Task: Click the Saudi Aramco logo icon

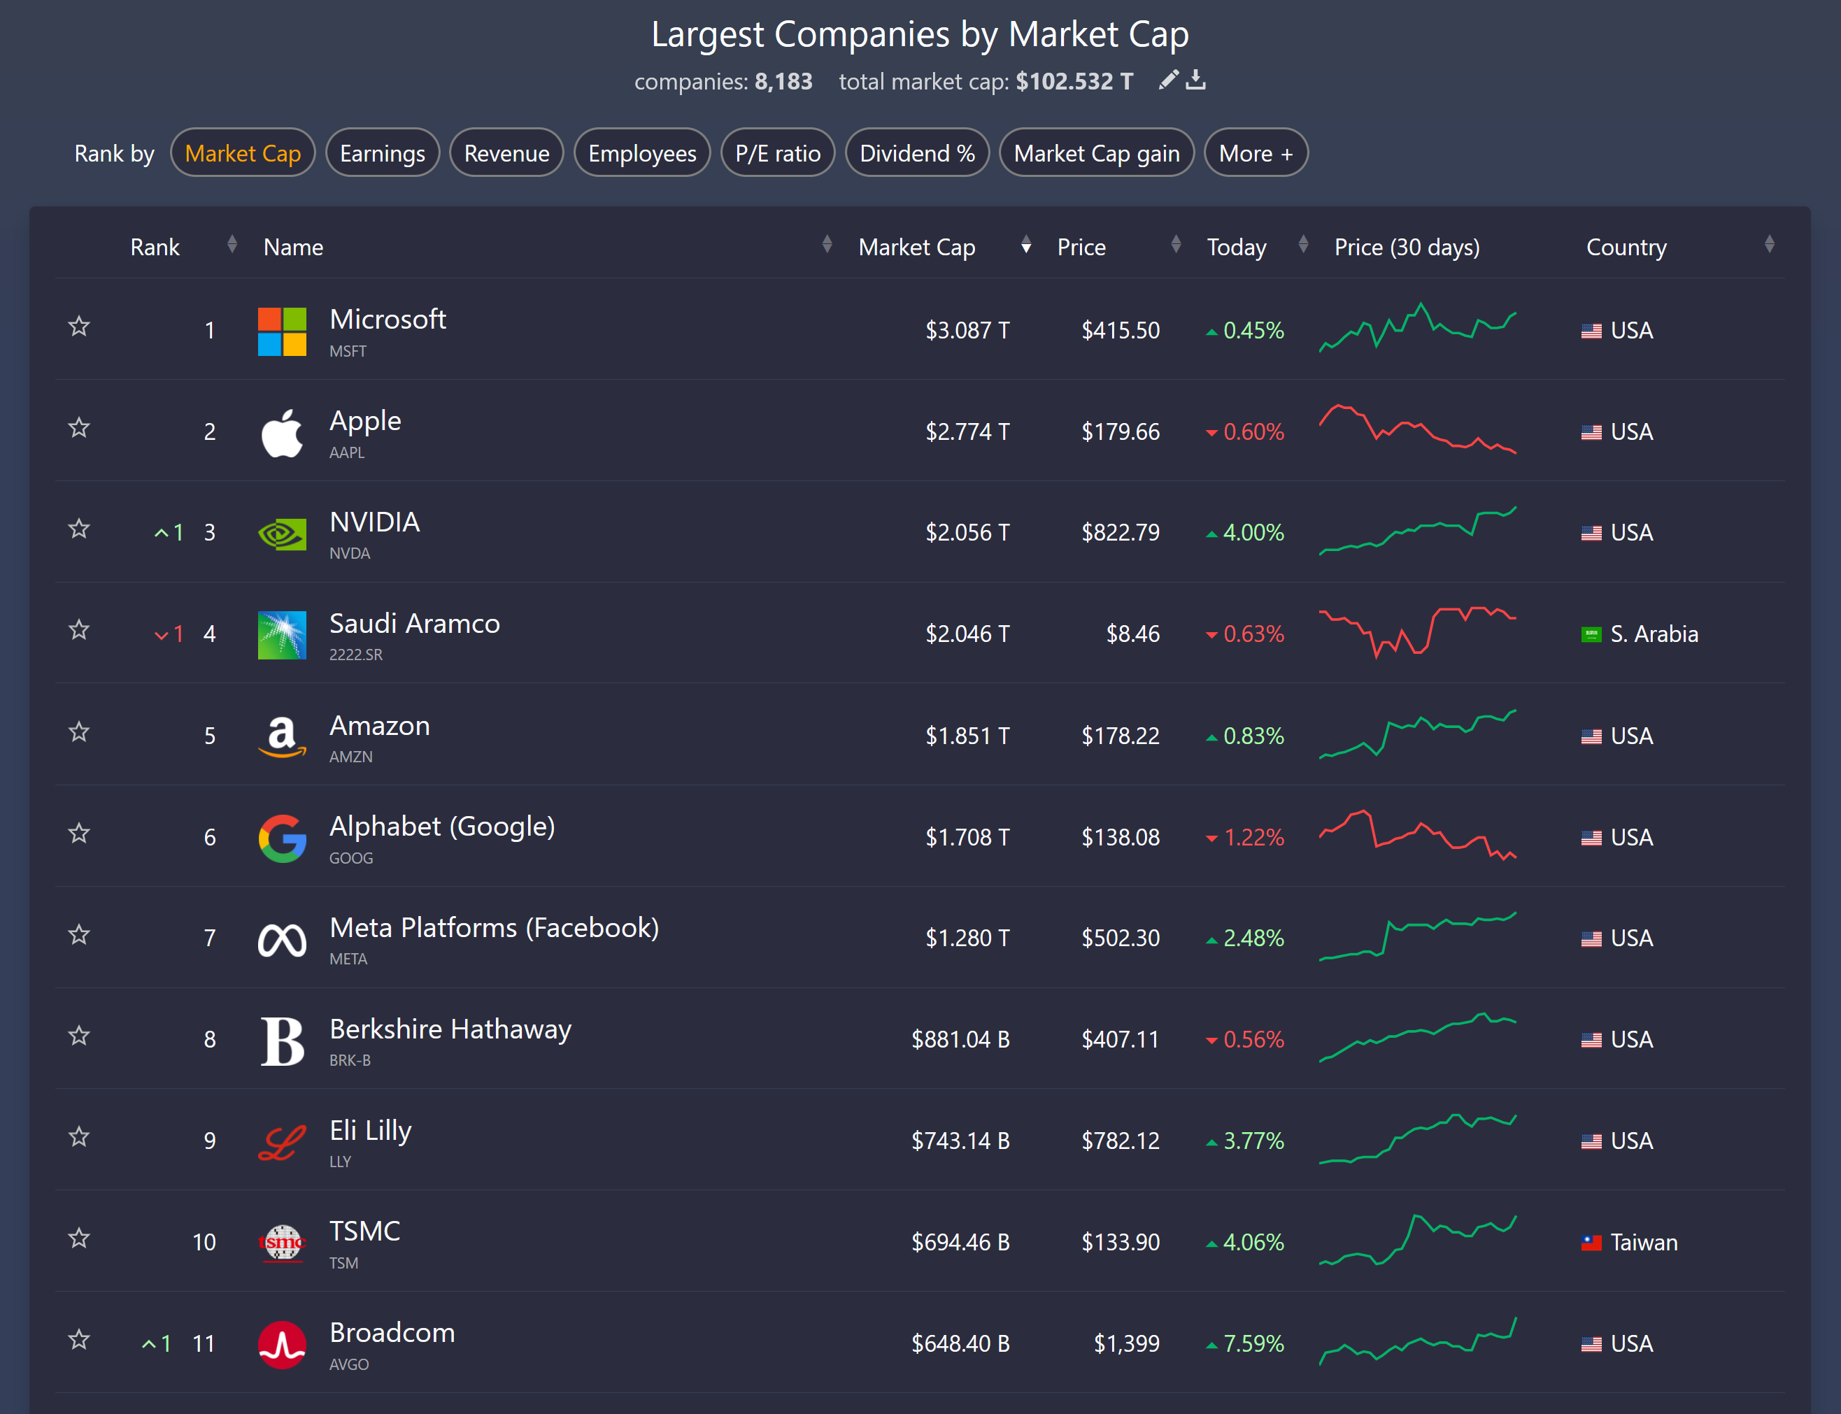Action: (282, 634)
